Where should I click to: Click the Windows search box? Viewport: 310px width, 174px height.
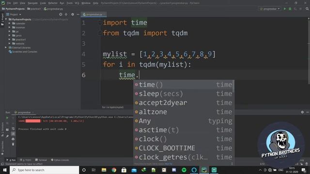(44, 170)
